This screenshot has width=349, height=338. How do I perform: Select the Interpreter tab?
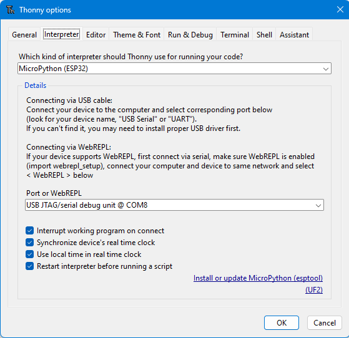click(x=61, y=34)
